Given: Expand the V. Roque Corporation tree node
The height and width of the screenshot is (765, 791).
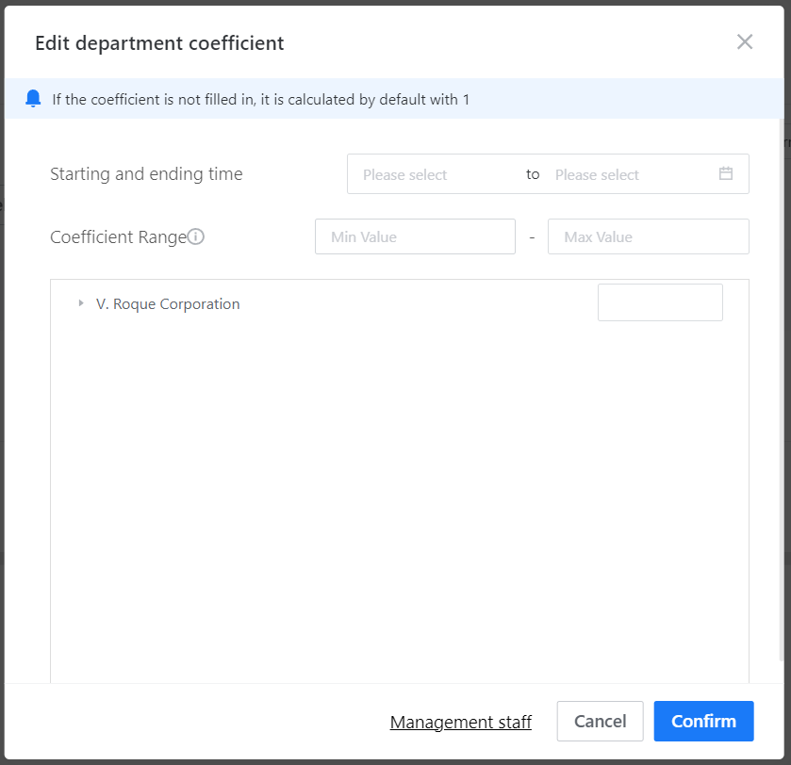Looking at the screenshot, I should point(81,303).
